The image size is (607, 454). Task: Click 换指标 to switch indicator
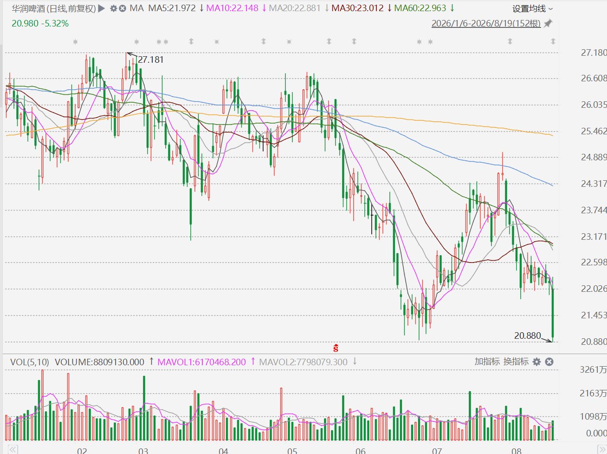point(516,362)
